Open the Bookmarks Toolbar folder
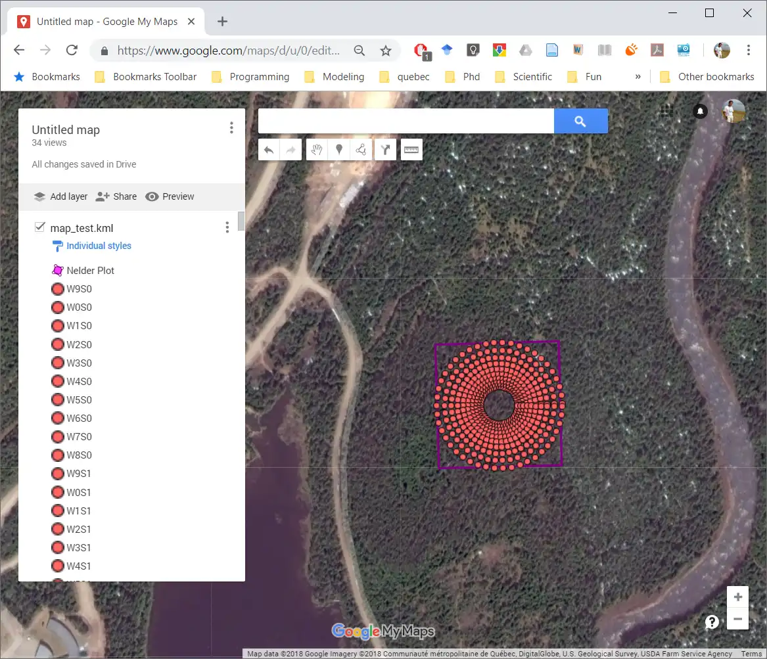767x659 pixels. (146, 77)
